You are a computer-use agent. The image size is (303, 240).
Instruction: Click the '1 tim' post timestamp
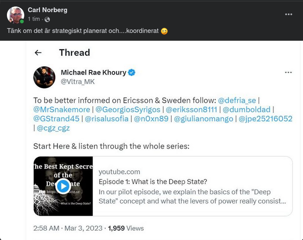tap(34, 19)
